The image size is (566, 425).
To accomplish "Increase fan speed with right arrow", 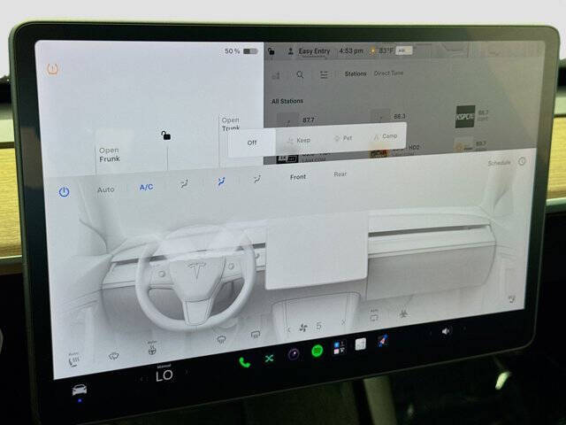I will click(x=343, y=322).
